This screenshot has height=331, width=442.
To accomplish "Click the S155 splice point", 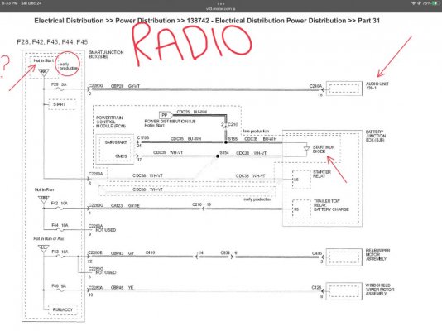I will tap(226, 142).
